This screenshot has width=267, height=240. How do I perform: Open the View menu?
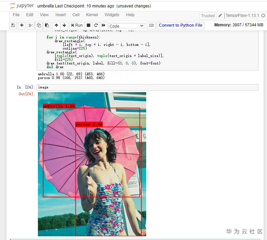click(44, 15)
